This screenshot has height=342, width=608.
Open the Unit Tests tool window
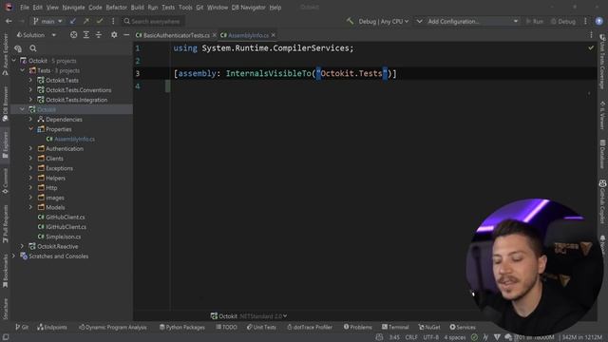[262, 327]
